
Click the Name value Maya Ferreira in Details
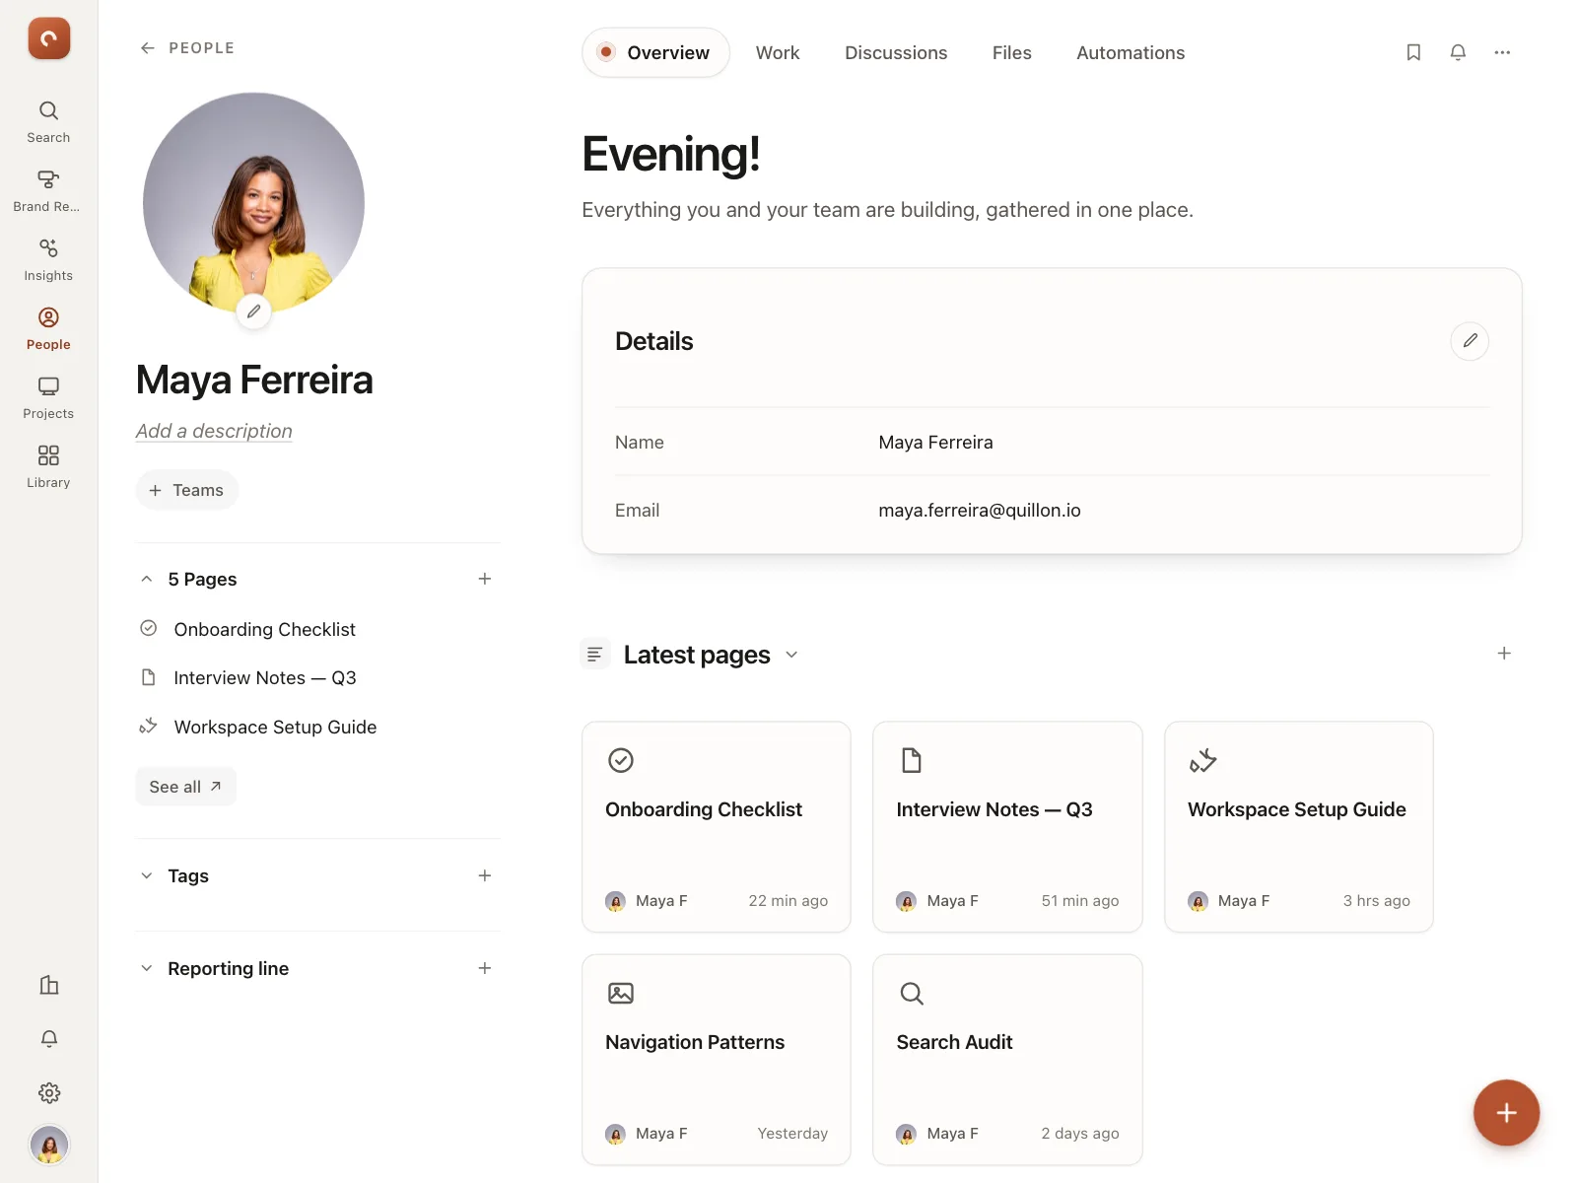[x=935, y=442]
